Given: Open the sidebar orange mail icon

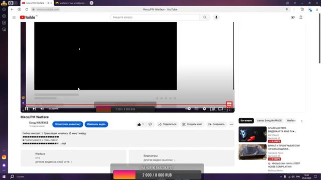Looking at the screenshot, I should click(4, 157).
